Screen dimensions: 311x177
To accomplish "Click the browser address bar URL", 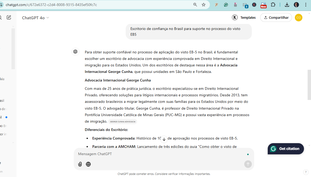I will coord(51,5).
